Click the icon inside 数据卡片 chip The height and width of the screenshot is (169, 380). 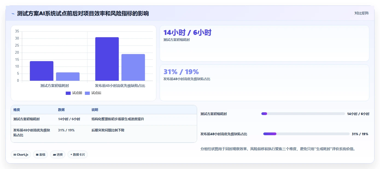coord(71,155)
